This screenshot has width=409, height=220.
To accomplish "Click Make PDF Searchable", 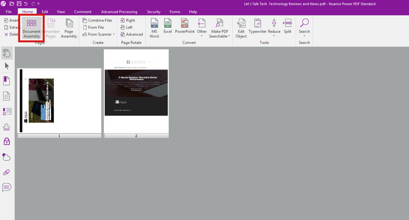I will coord(220,28).
